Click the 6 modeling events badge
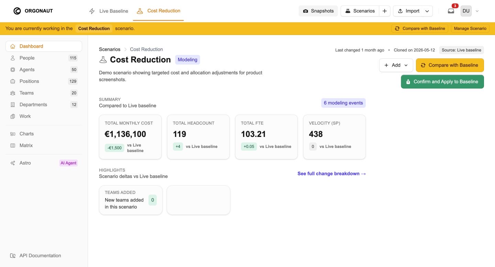The height and width of the screenshot is (267, 495). click(343, 103)
